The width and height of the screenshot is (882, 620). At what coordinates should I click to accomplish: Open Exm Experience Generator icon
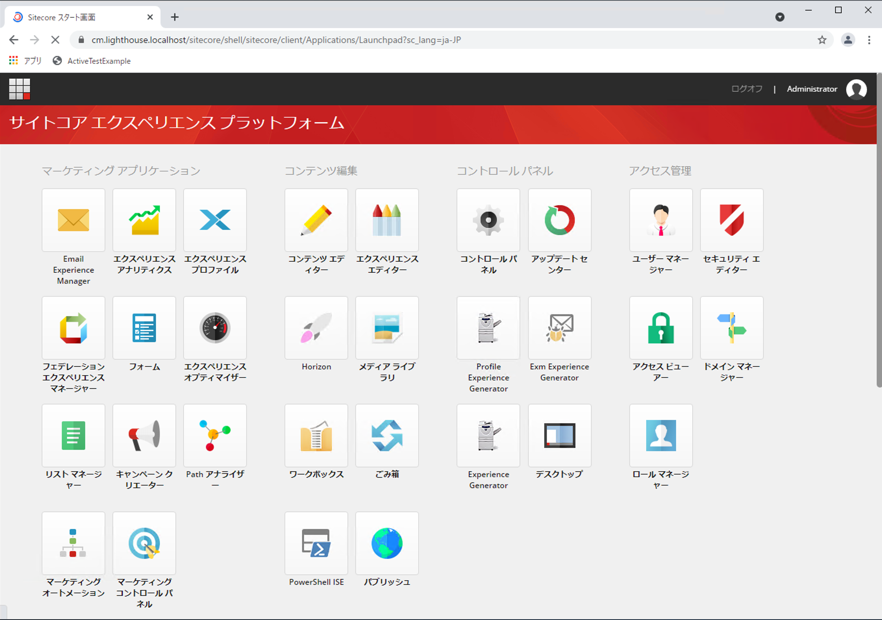tap(559, 328)
